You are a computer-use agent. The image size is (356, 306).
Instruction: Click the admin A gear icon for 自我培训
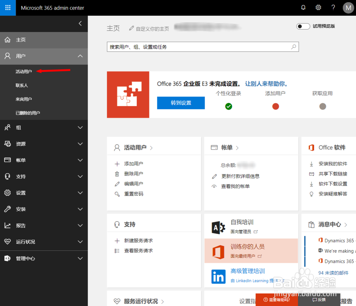(219, 227)
